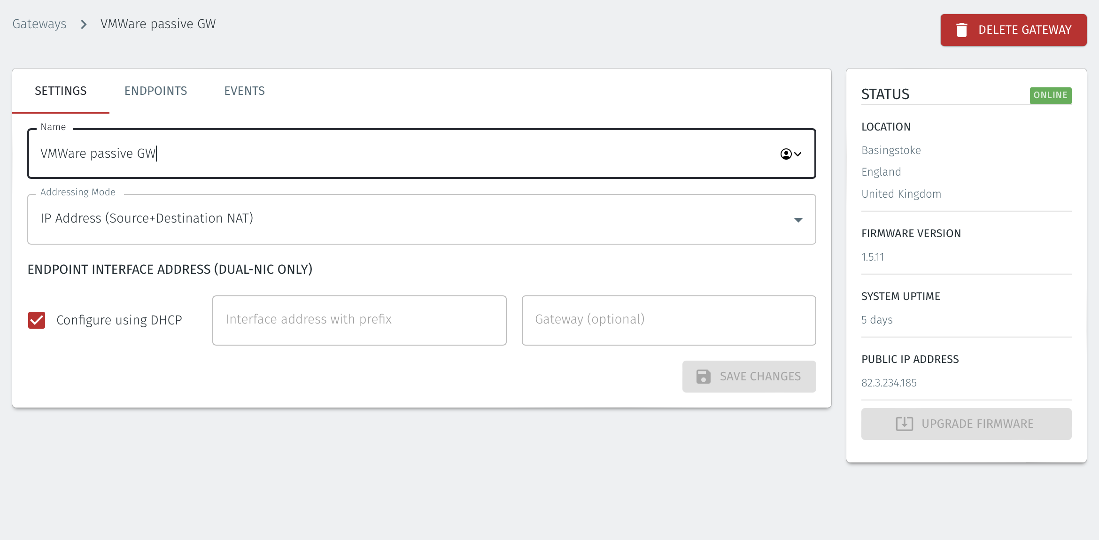Image resolution: width=1099 pixels, height=540 pixels.
Task: Expand the IP Address Source+Destination NAT selector
Action: coord(422,219)
